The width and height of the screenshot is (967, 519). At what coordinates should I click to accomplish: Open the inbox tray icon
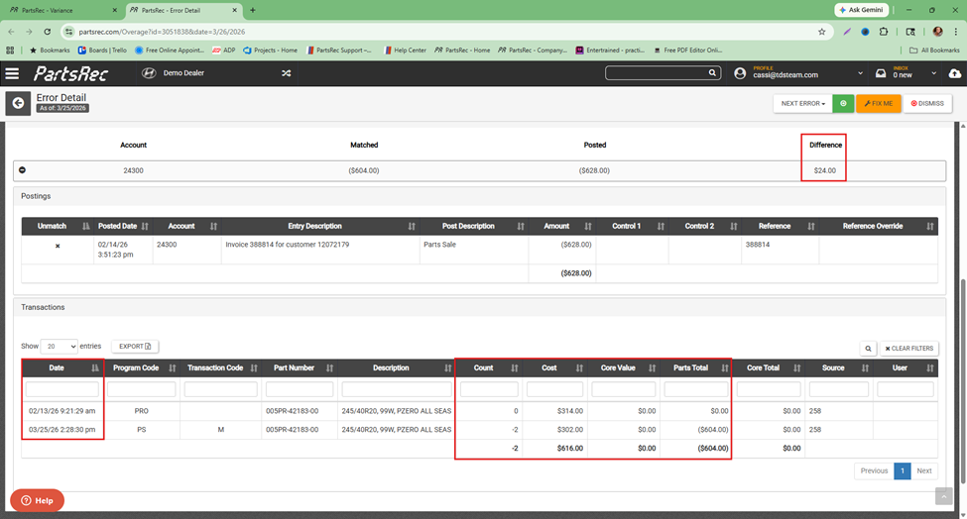(x=881, y=73)
